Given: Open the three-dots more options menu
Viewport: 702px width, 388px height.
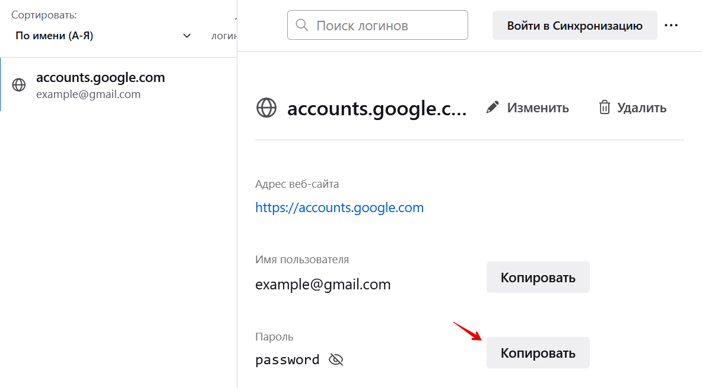Looking at the screenshot, I should [x=671, y=26].
